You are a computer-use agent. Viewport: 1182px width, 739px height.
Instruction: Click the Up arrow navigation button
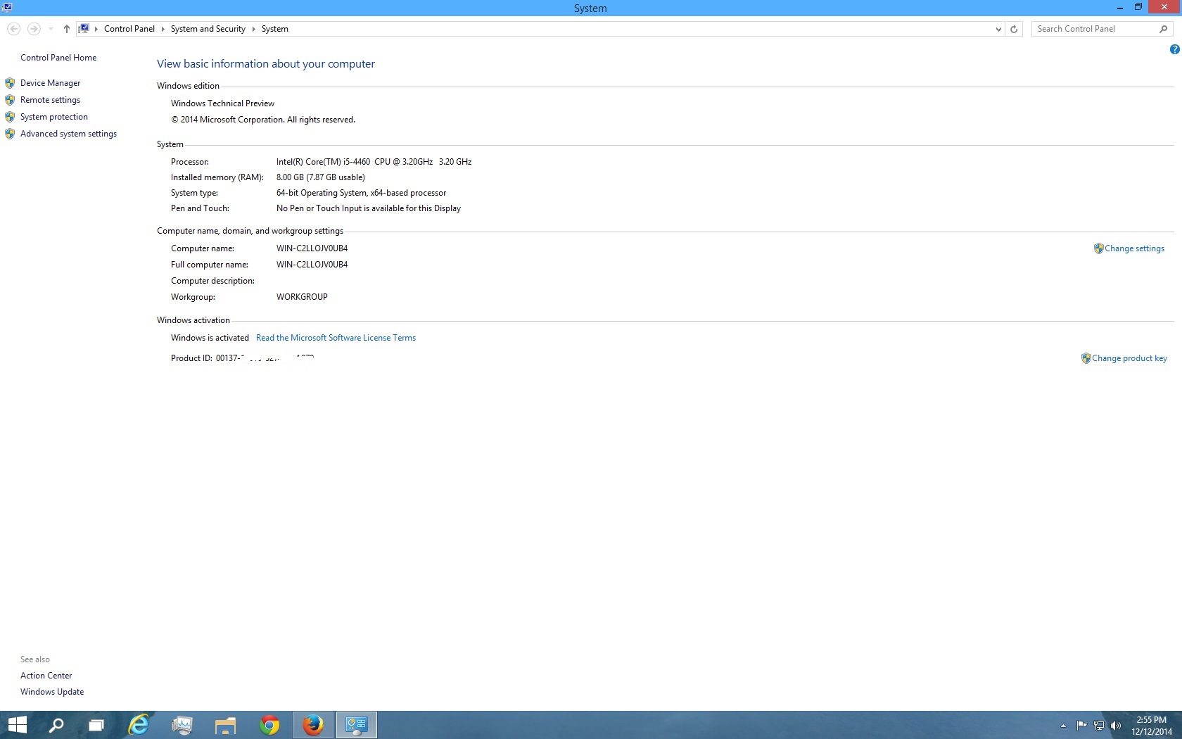point(67,29)
